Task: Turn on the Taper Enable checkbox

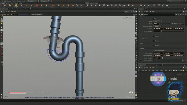Action: pos(154,45)
